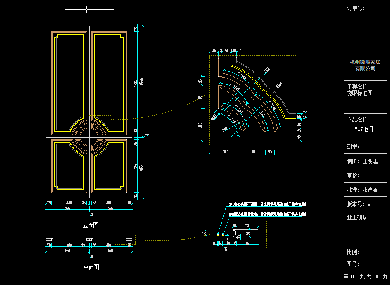Screen dimensions: 390x285
Task: Click the door edge section detail drawing
Action: click(238, 234)
